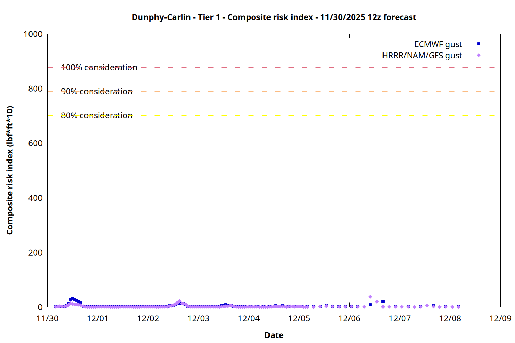This screenshot has width=515, height=343.
Task: Select the 12/09 date tick label
Action: 500,319
